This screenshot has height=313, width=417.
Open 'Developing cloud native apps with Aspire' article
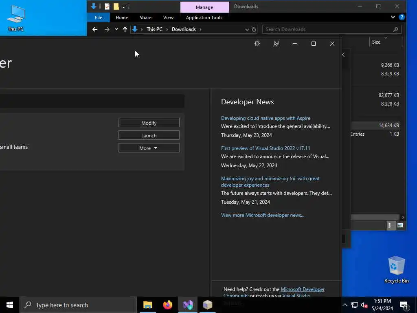point(266,118)
